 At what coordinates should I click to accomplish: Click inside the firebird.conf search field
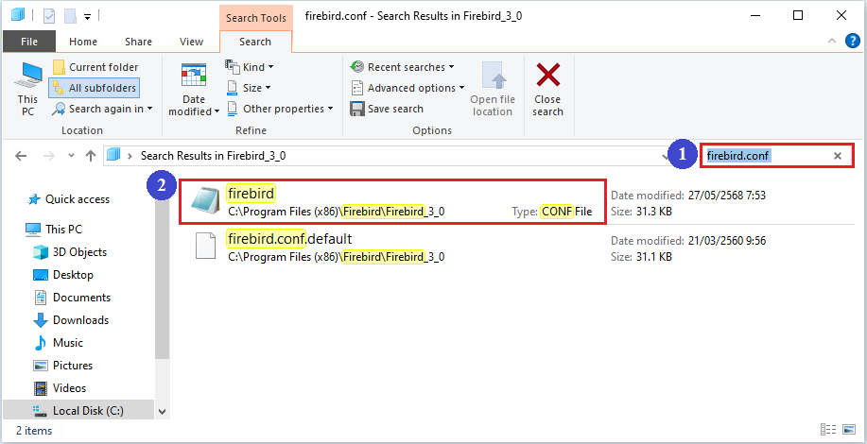point(766,156)
